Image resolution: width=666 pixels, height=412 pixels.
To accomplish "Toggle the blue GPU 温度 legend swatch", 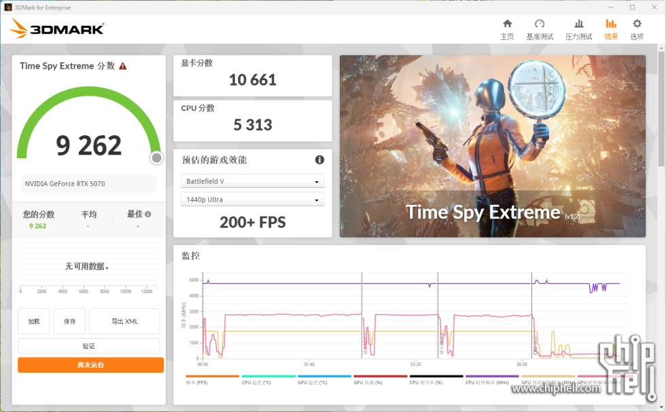I will 325,376.
